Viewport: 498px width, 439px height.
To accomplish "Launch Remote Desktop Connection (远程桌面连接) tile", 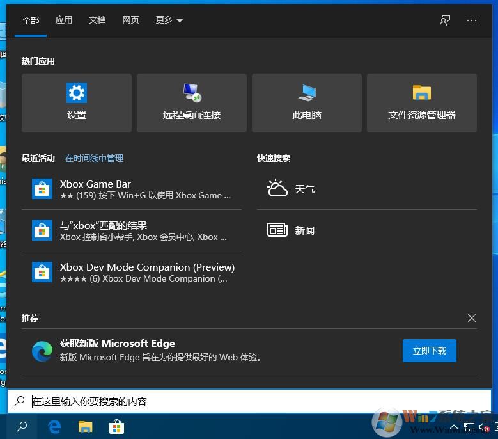I will tap(192, 102).
